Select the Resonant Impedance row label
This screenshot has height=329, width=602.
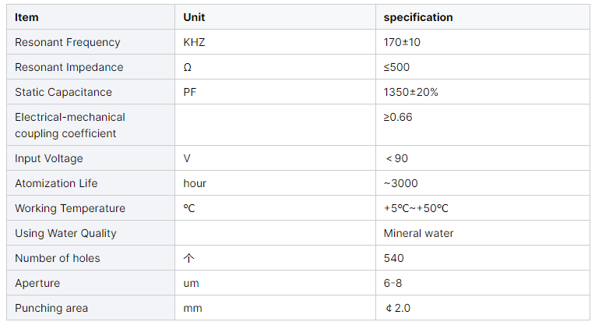[x=69, y=67]
